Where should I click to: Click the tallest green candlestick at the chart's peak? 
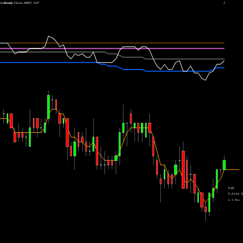[x=49, y=107]
